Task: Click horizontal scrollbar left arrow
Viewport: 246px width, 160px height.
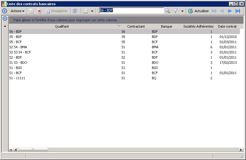Action: 15,150
